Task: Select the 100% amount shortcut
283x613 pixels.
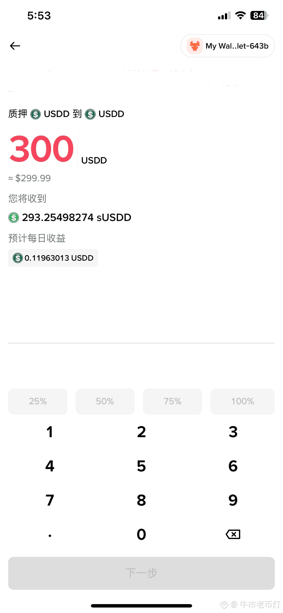Action: (242, 401)
